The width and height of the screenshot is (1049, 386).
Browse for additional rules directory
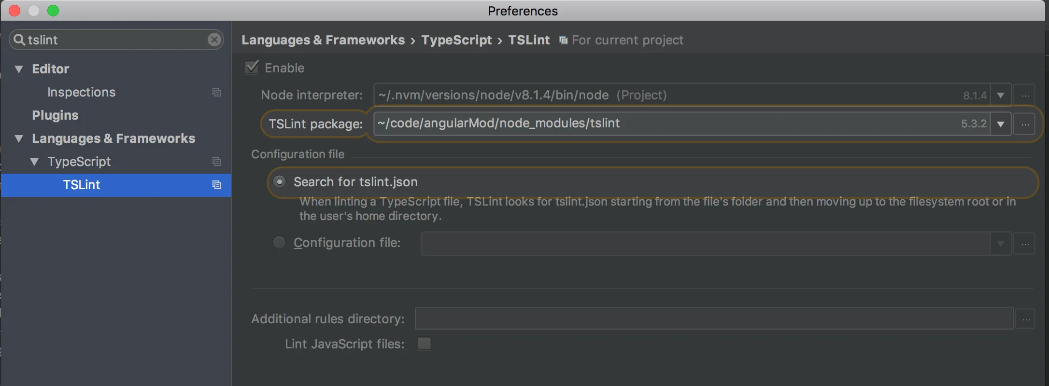pyautogui.click(x=1026, y=319)
